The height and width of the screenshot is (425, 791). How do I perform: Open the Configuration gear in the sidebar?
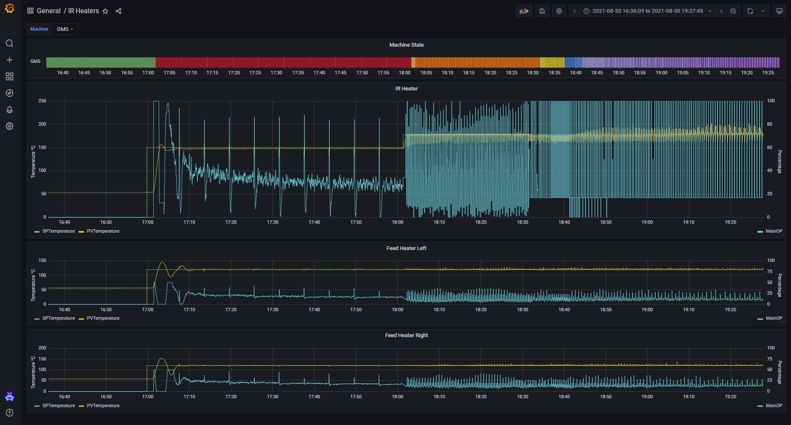9,126
